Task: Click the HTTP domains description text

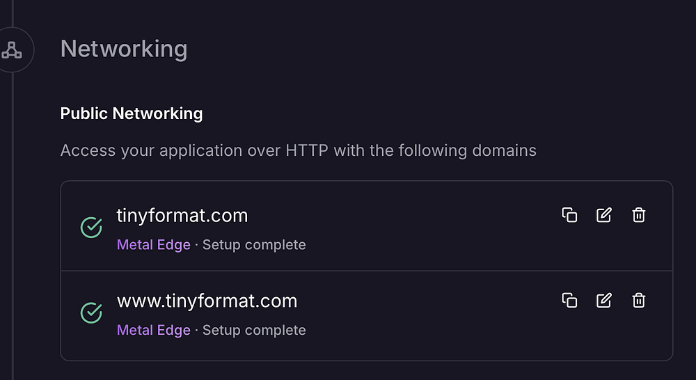Action: click(x=298, y=150)
